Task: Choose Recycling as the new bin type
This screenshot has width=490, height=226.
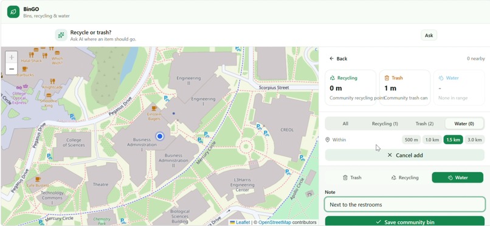Action: click(x=405, y=178)
